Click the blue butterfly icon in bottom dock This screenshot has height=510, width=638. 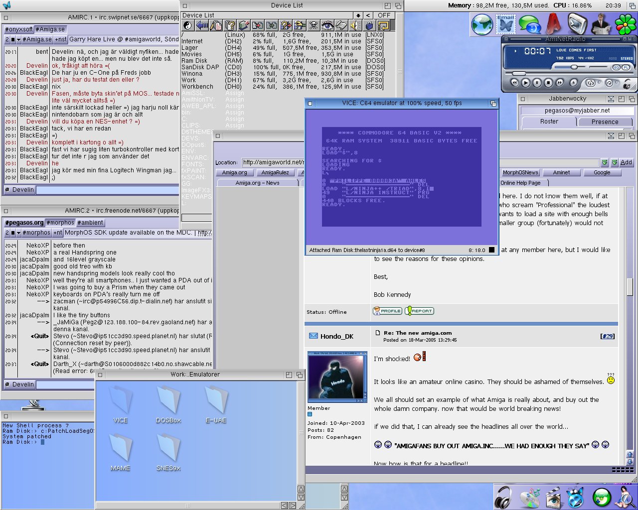point(576,497)
